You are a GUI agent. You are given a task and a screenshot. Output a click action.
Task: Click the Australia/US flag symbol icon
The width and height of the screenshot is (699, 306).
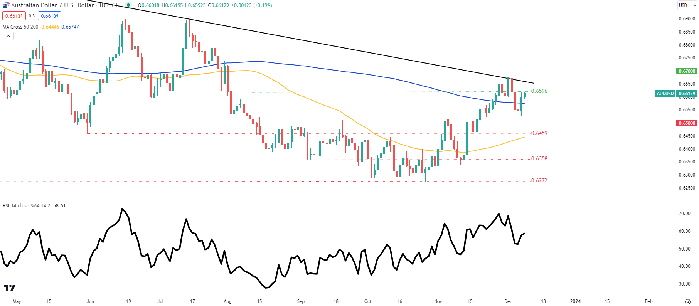tap(6, 5)
